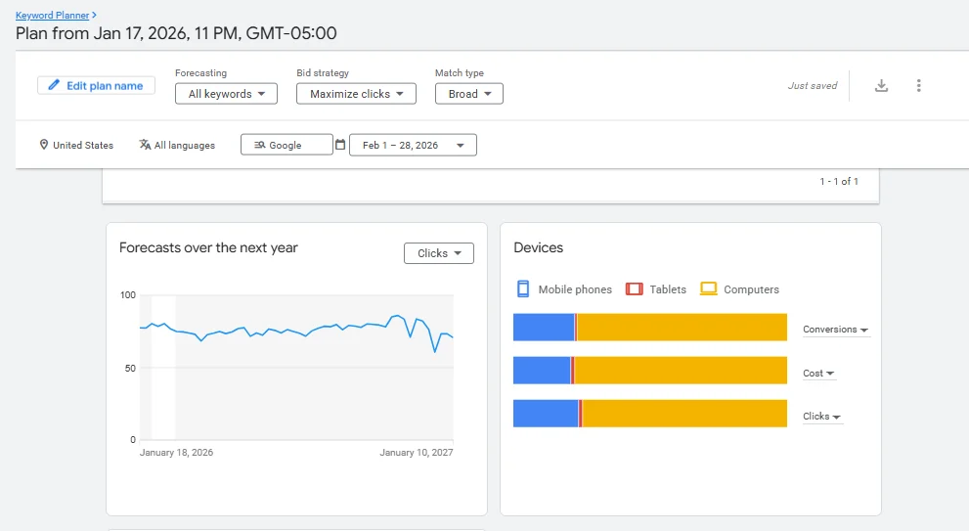The width and height of the screenshot is (969, 531).
Task: Click the highlighted white date band in chart
Action: (163, 367)
